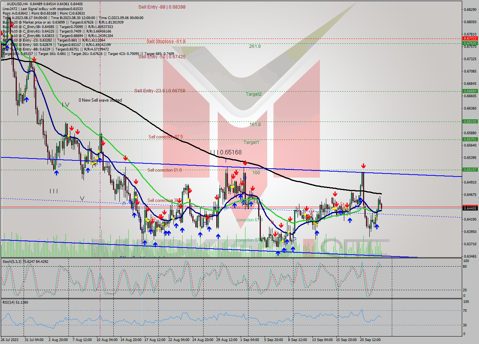479x344 pixels.
Task: Click the 'Sell Entry -23.6 | 0.66759' label
Action: click(x=160, y=90)
